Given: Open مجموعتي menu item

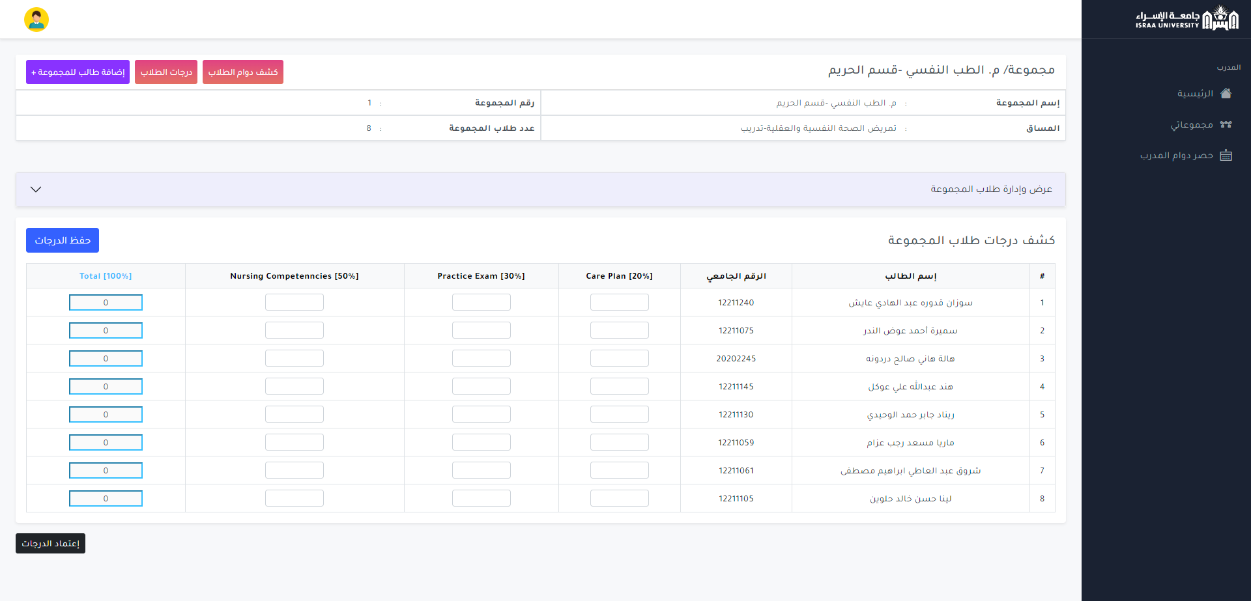Looking at the screenshot, I should tap(1191, 124).
